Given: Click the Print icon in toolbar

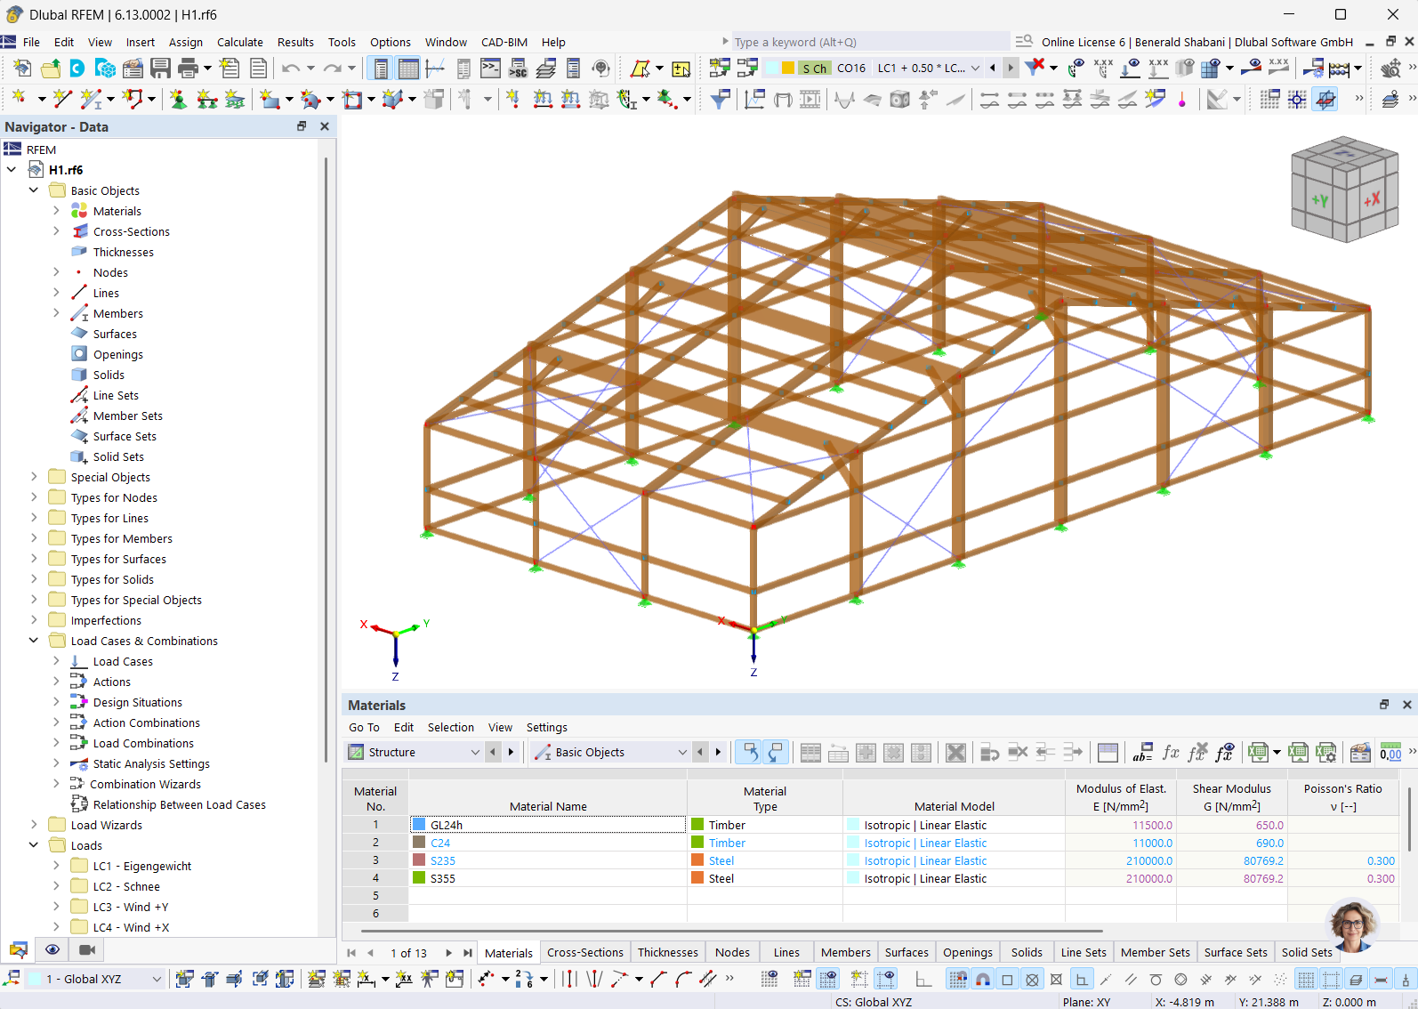Looking at the screenshot, I should click(188, 68).
